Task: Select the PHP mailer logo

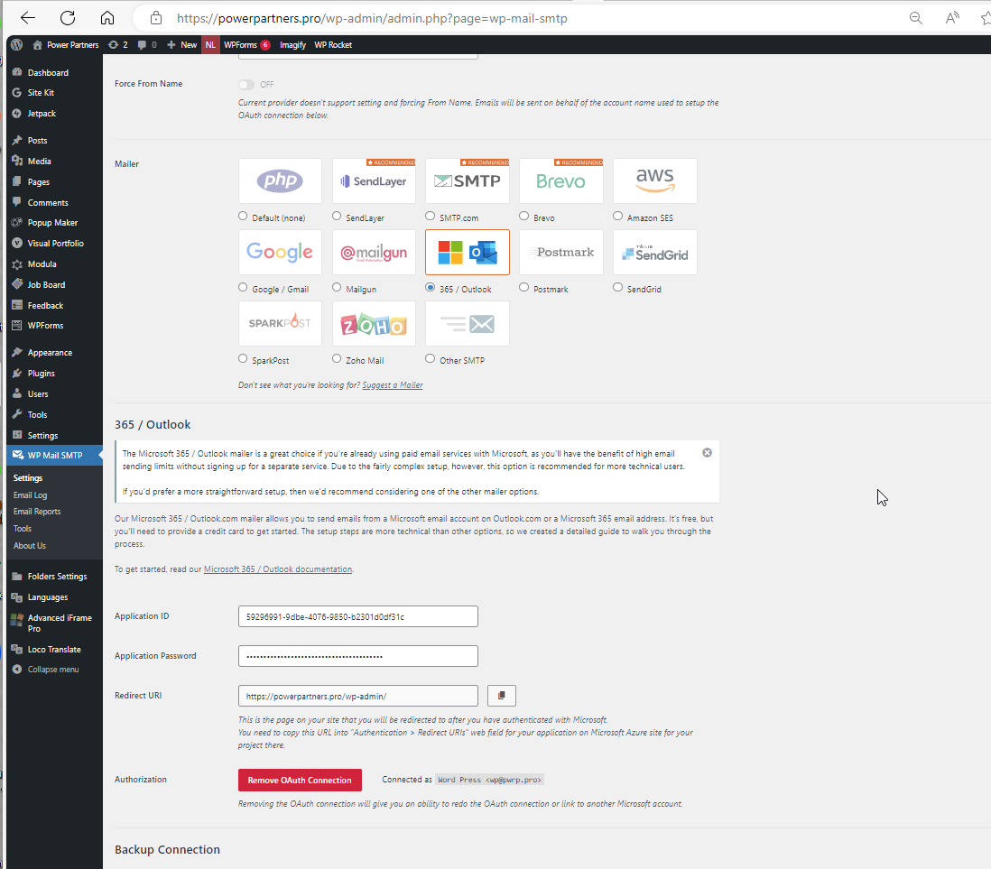Action: (280, 180)
